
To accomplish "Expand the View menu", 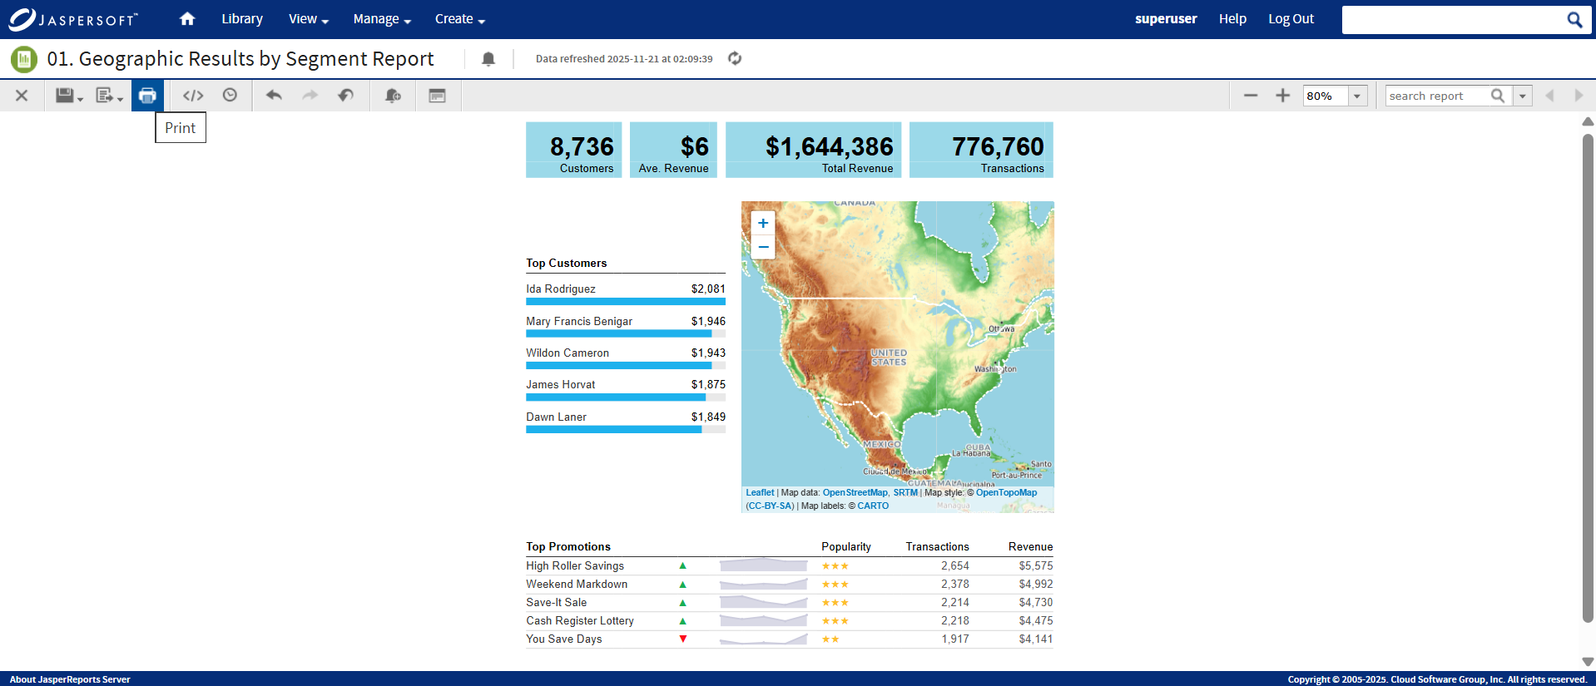I will coord(309,19).
